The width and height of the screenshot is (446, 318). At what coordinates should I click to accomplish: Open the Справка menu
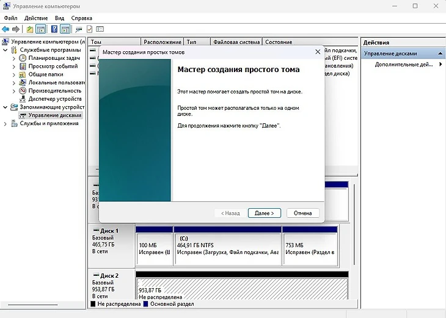[x=82, y=18]
